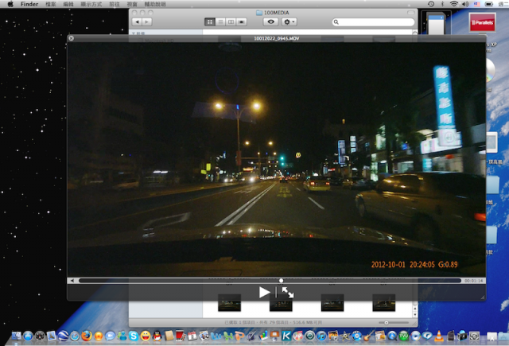509x346 pixels.
Task: Click the battery status icon in the menu bar
Action: click(489, 4)
